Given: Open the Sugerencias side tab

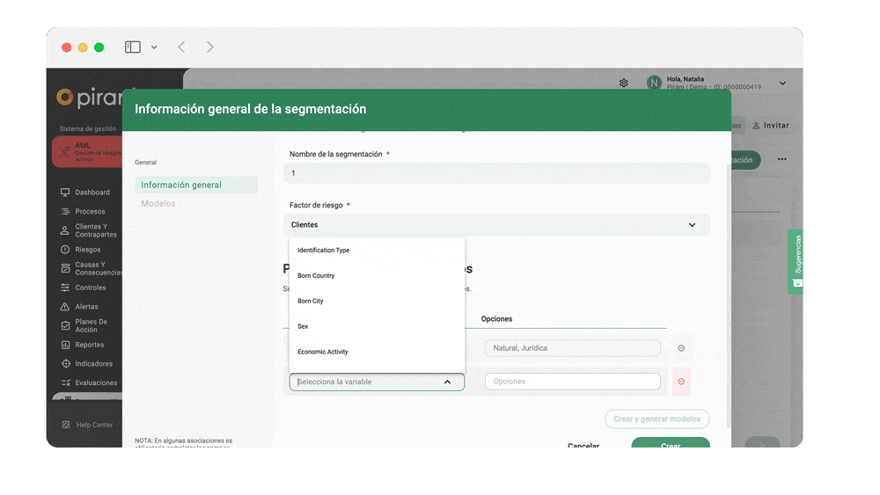Looking at the screenshot, I should pyautogui.click(x=796, y=261).
